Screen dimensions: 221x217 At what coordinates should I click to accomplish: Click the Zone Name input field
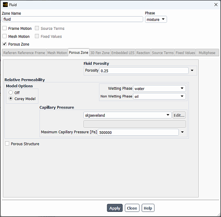point(72,19)
